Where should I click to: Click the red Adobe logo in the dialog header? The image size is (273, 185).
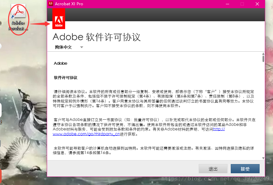point(59,19)
